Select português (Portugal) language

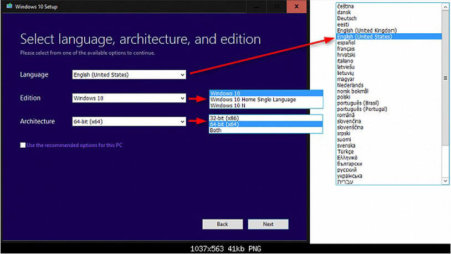point(389,109)
